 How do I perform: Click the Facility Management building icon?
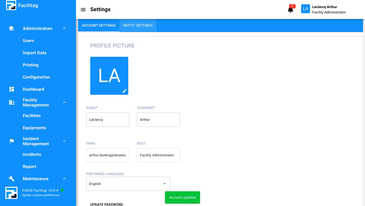pyautogui.click(x=12, y=102)
